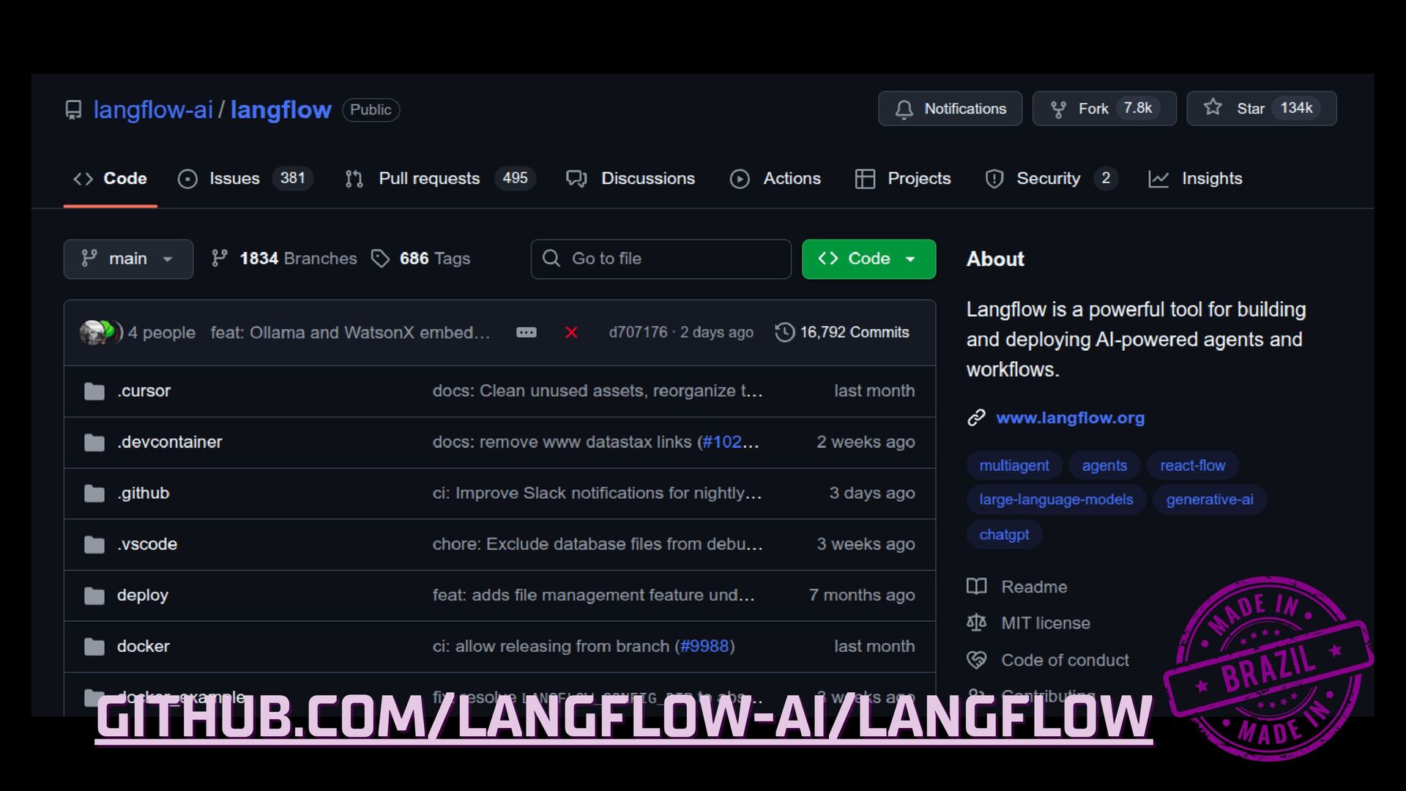Open the main branch dropdown
This screenshot has width=1406, height=791.
[x=128, y=259]
